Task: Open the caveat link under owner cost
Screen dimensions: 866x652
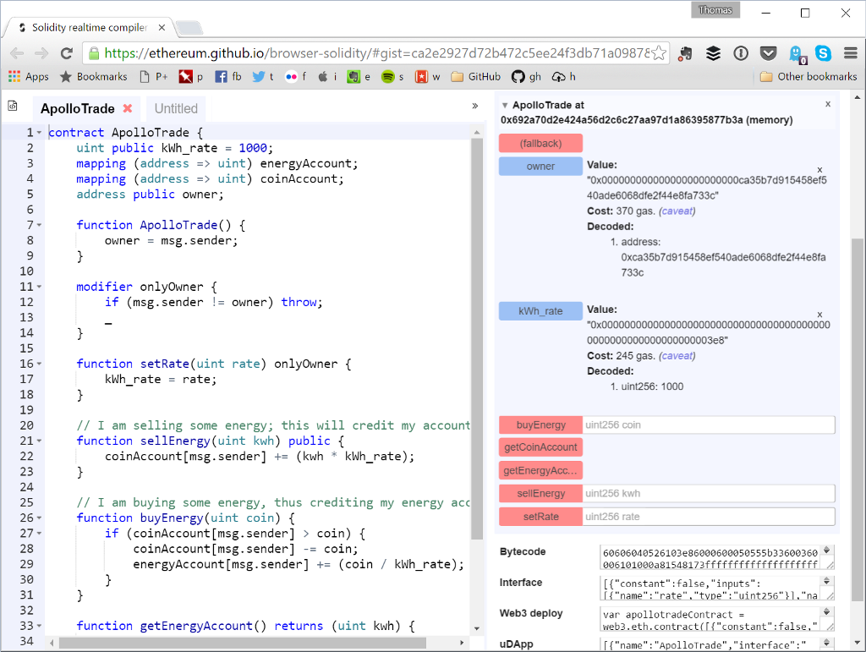Action: [677, 211]
